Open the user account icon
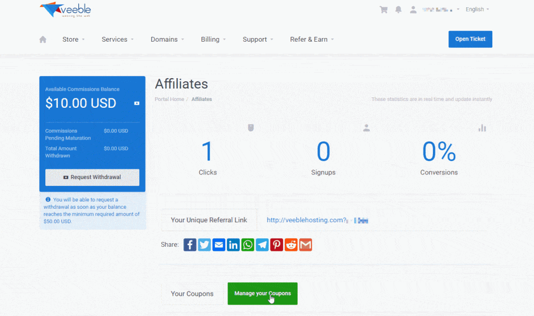The width and height of the screenshot is (534, 316). click(413, 9)
